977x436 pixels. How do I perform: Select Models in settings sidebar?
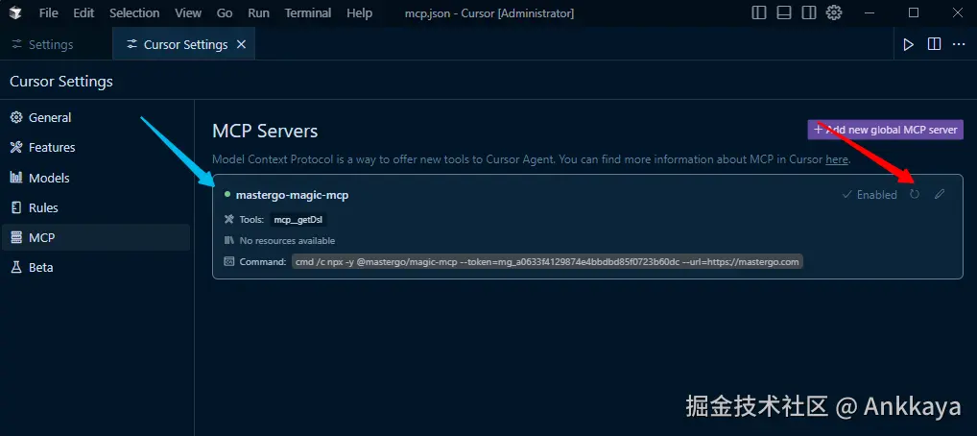[96, 178]
